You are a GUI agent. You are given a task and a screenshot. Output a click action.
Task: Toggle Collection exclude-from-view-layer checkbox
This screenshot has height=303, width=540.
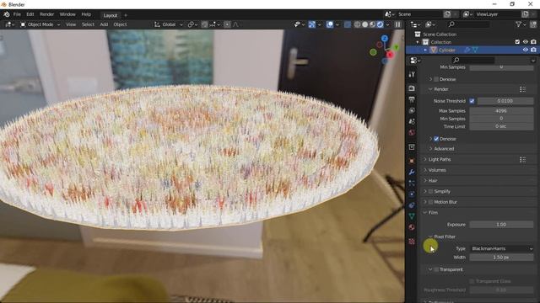click(517, 42)
